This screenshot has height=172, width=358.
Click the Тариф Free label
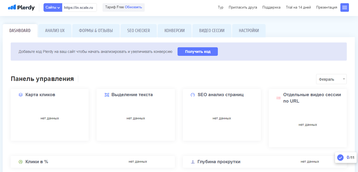click(115, 7)
